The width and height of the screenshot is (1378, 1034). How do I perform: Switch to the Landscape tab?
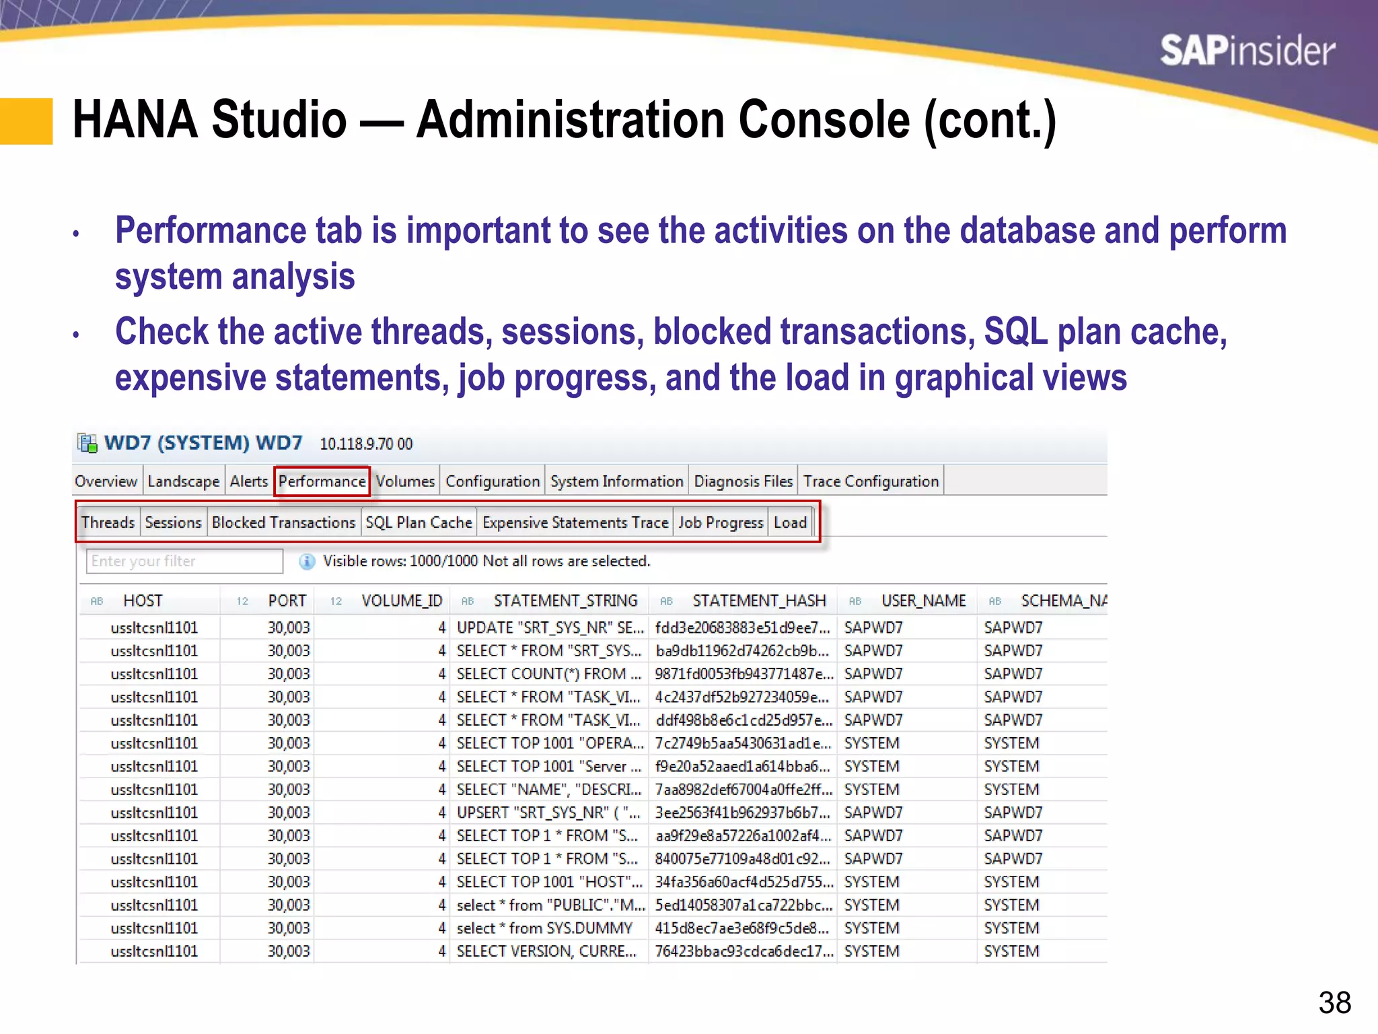click(x=184, y=481)
